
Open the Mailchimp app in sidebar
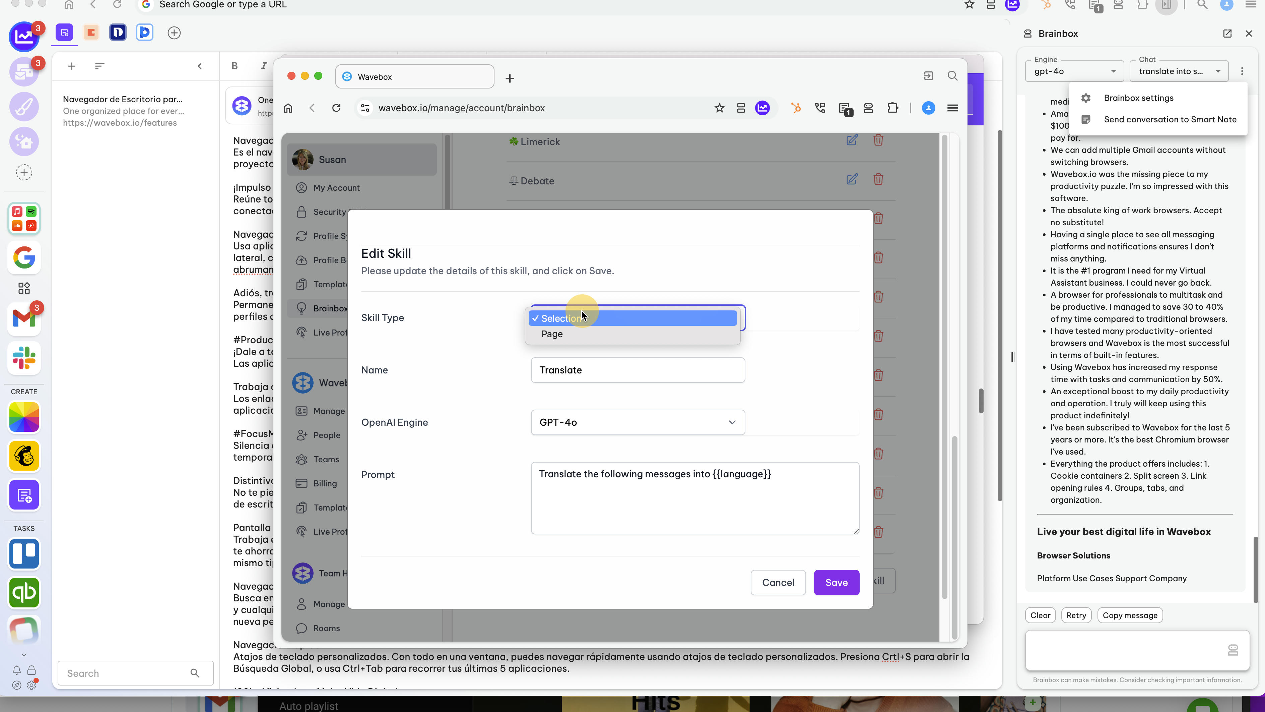(24, 456)
